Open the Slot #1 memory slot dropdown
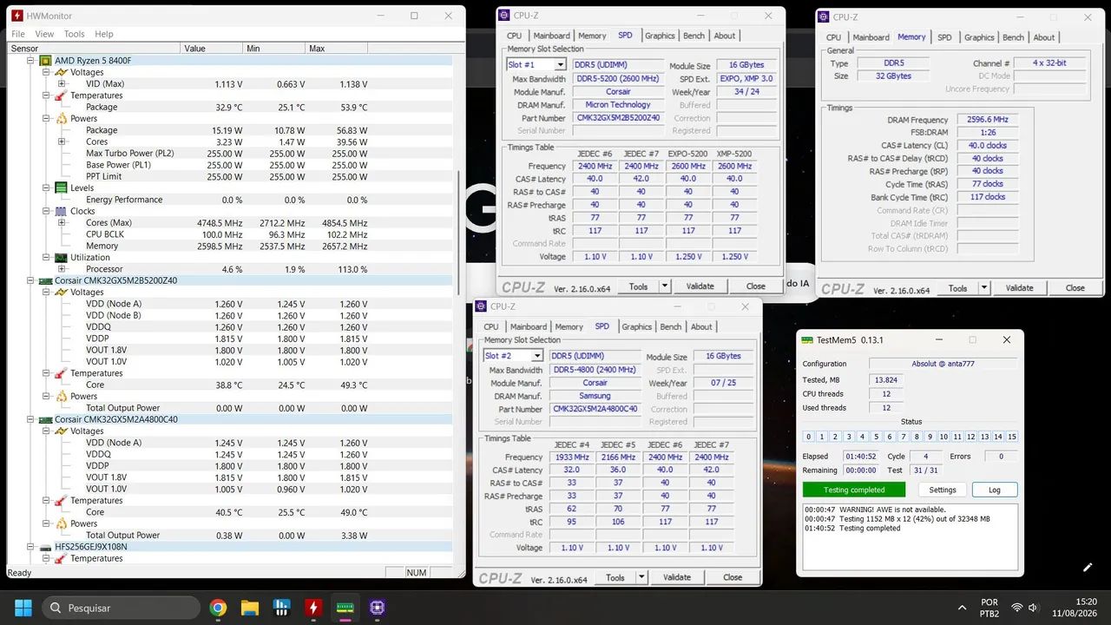Viewport: 1111px width, 625px height. pyautogui.click(x=561, y=65)
